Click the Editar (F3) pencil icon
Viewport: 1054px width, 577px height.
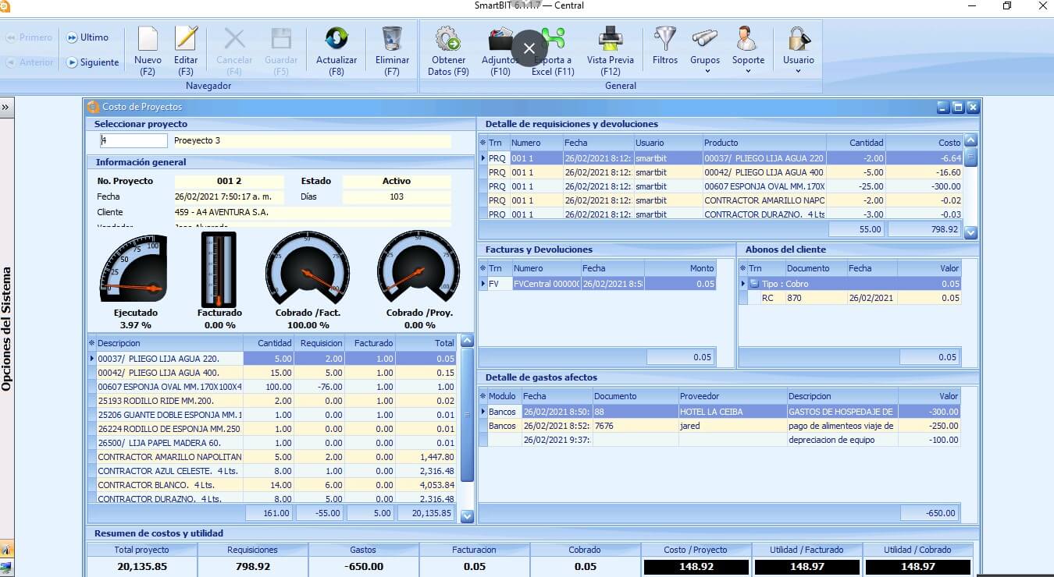click(186, 39)
